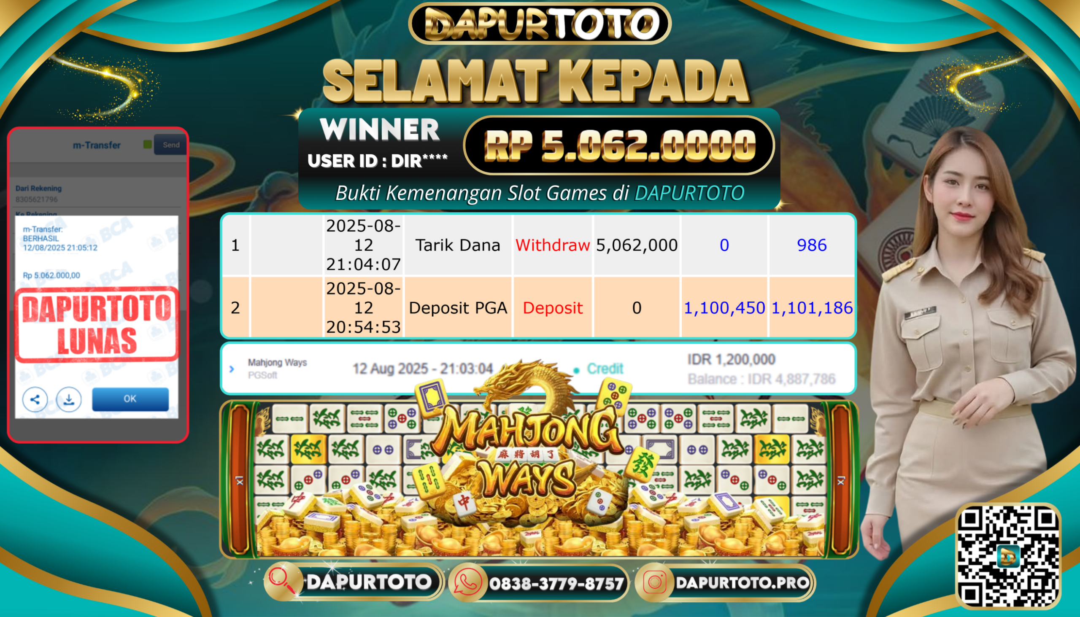Viewport: 1080px width, 617px height.
Task: Select the Deposit PGA row
Action: (538, 307)
